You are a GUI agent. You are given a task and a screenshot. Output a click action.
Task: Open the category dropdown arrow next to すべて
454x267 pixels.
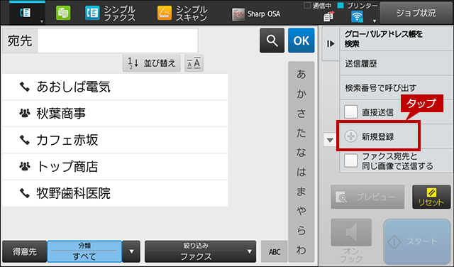point(131,251)
